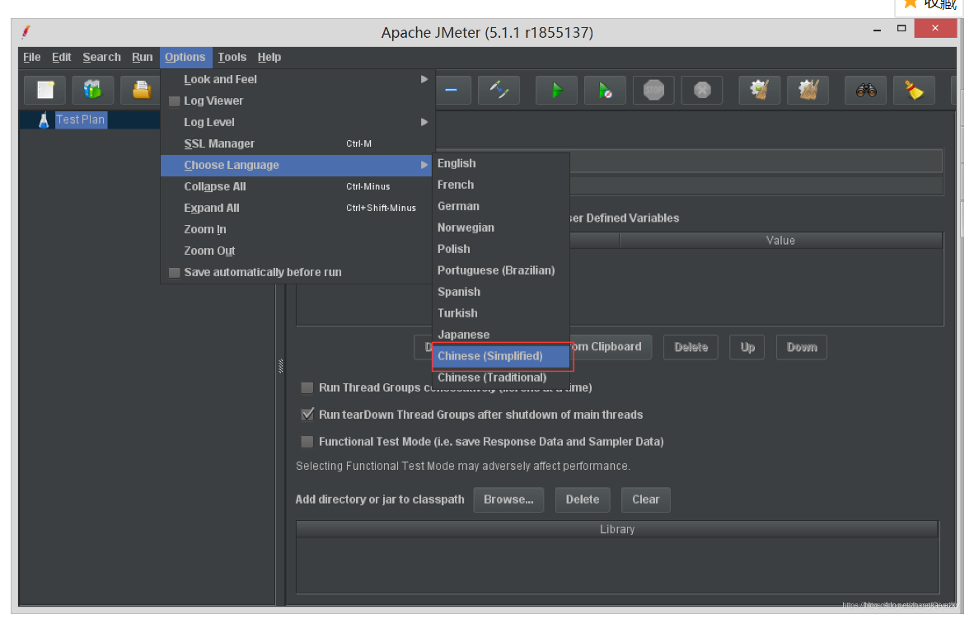974x624 pixels.
Task: Choose Portuguese (Brazilian) language
Action: [501, 271]
